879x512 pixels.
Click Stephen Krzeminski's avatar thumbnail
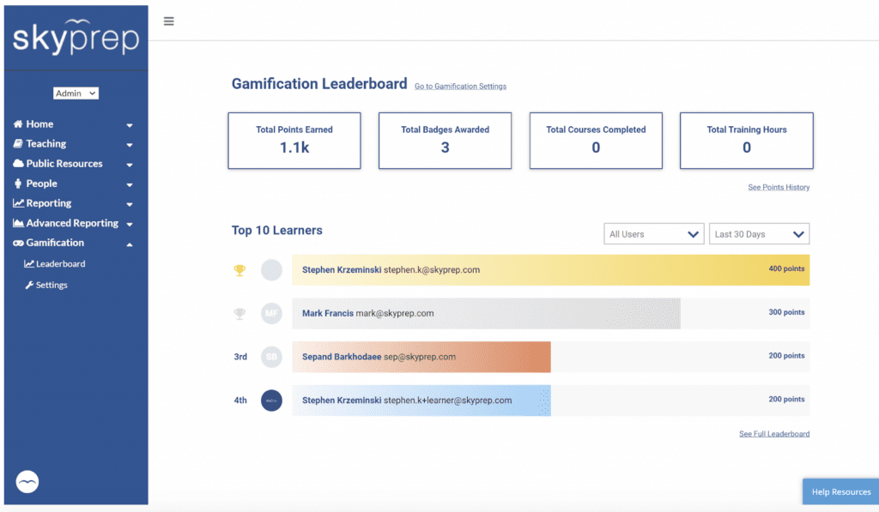pyautogui.click(x=270, y=269)
